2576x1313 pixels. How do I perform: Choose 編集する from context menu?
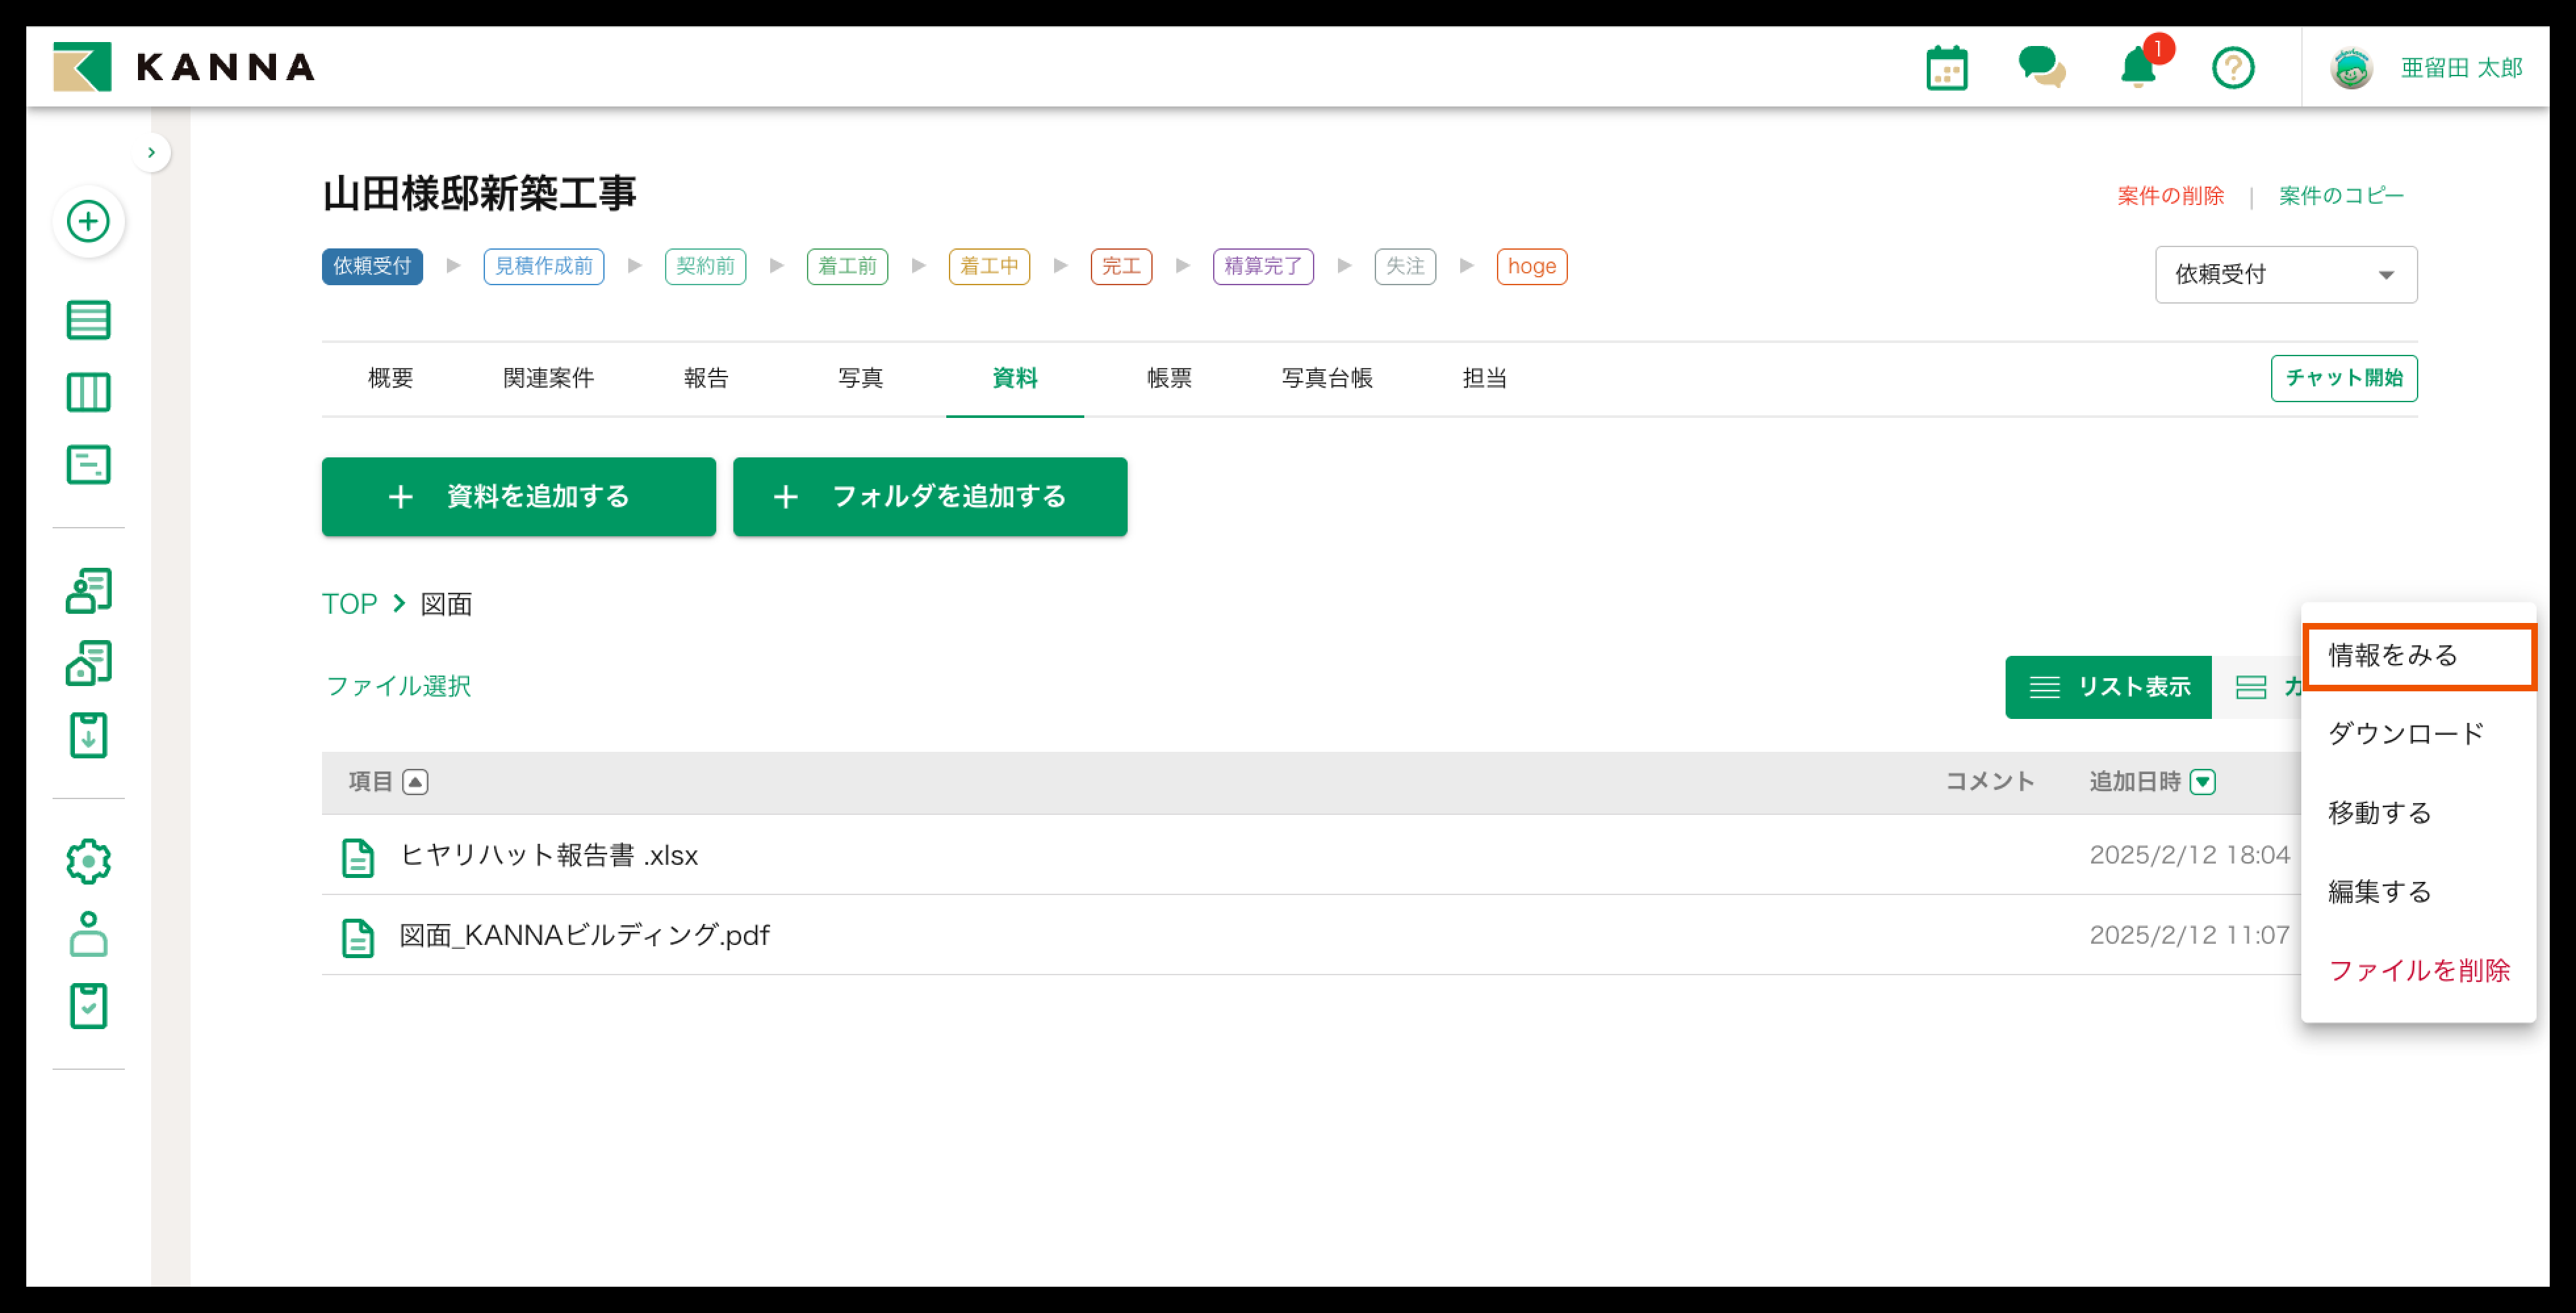pyautogui.click(x=2418, y=892)
